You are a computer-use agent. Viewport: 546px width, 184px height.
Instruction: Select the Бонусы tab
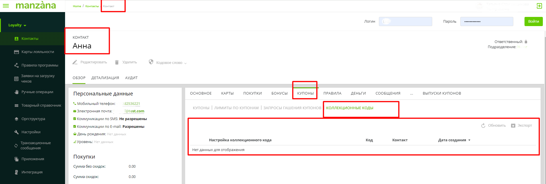pos(279,93)
